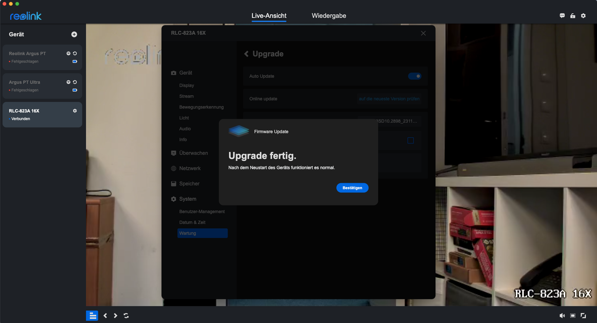Expand the Netzwerk settings section
This screenshot has height=323, width=597.
[x=190, y=169]
